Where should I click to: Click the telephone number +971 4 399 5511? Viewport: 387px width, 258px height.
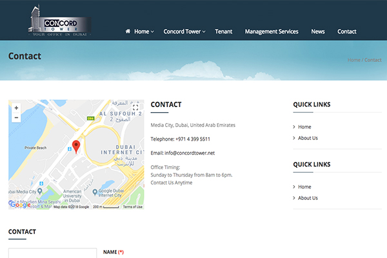(x=193, y=139)
